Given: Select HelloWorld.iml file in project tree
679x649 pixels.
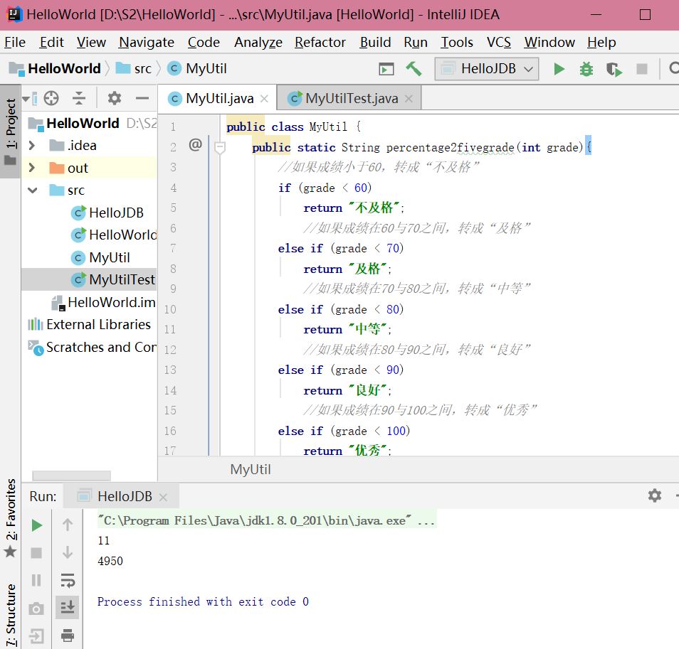Looking at the screenshot, I should tap(103, 302).
